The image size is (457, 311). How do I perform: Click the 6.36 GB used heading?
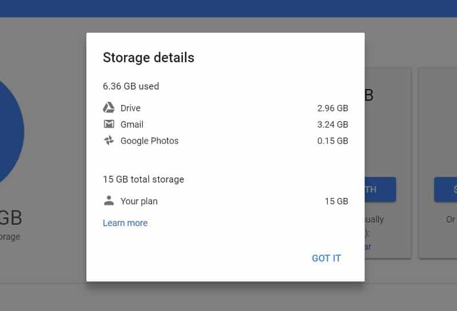(131, 86)
